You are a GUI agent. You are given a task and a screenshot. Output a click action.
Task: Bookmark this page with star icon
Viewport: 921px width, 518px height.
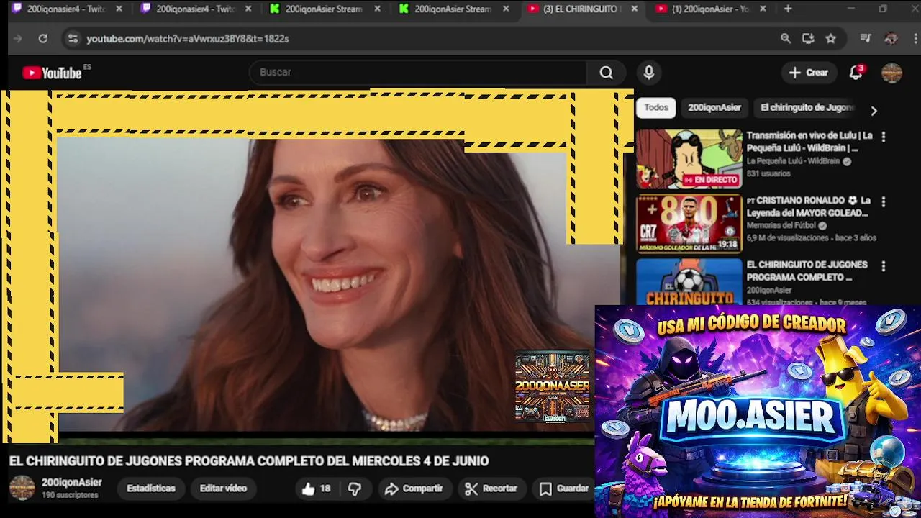point(831,39)
